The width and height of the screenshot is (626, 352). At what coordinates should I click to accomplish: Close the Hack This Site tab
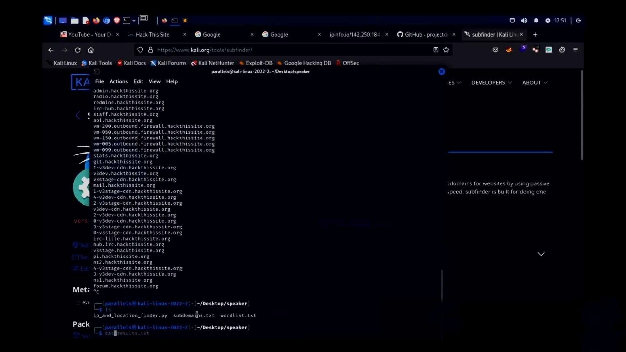185,34
